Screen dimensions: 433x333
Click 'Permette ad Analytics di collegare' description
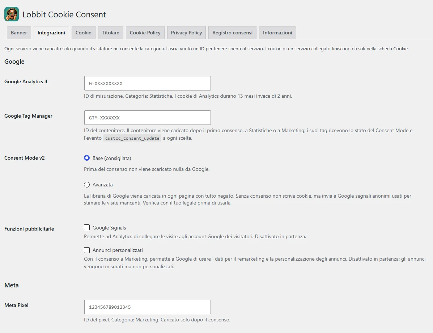coord(195,237)
